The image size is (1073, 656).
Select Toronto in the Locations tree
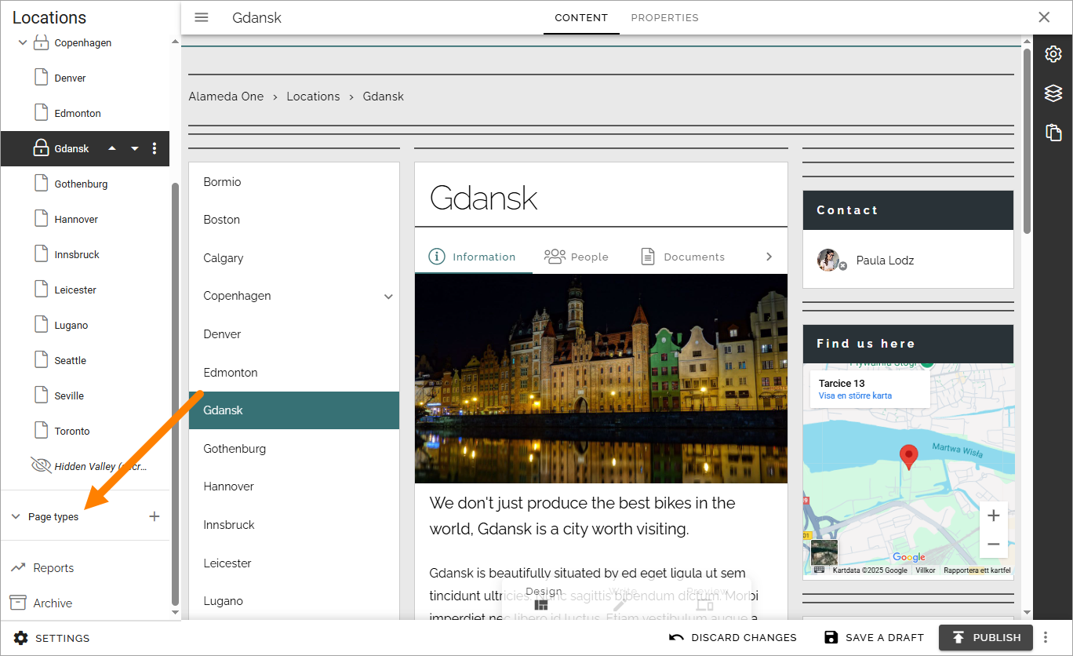click(72, 431)
